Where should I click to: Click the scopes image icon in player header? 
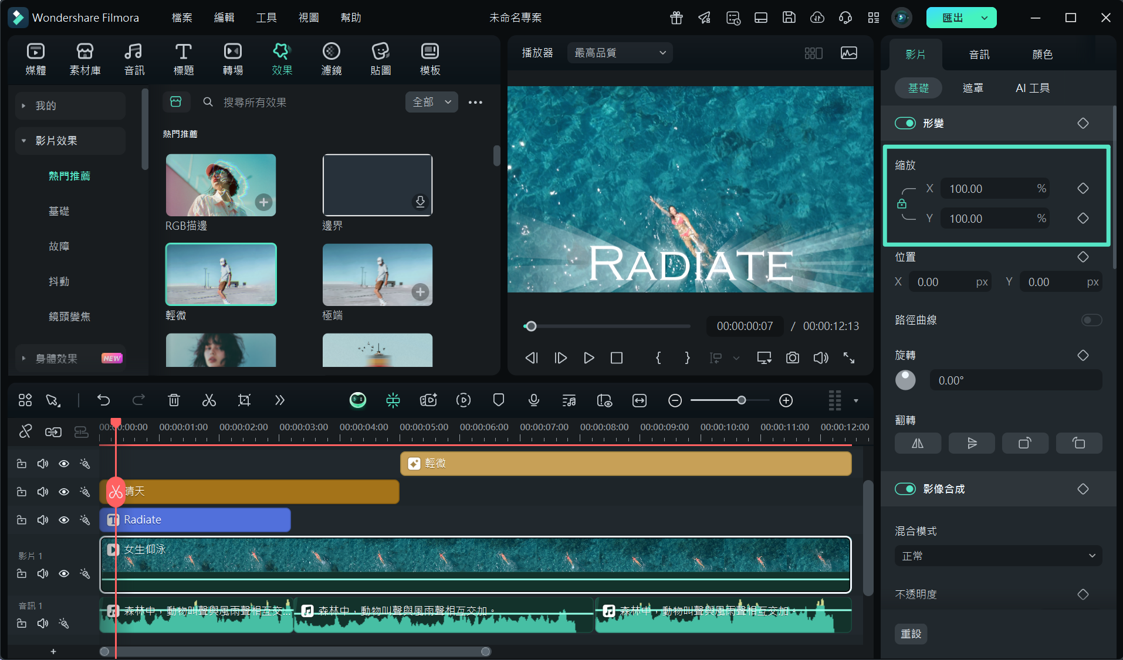[849, 53]
